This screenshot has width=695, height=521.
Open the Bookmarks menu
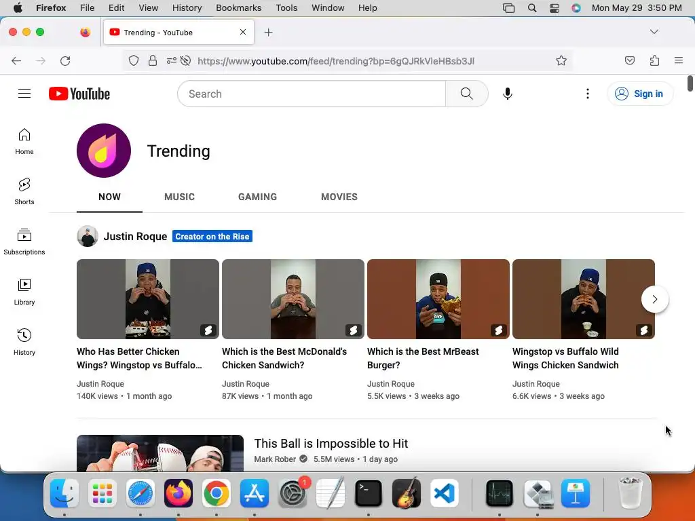click(x=238, y=8)
